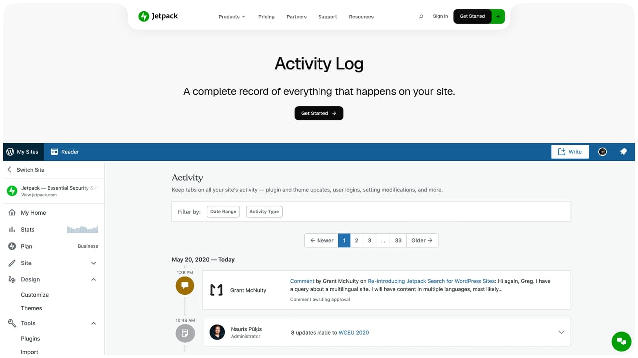The width and height of the screenshot is (638, 358).
Task: Click the Site pencil icon
Action: click(12, 263)
